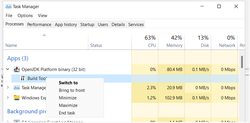Image resolution: width=250 pixels, height=123 pixels.
Task: Switch to the Performance tab
Action: pos(39,24)
